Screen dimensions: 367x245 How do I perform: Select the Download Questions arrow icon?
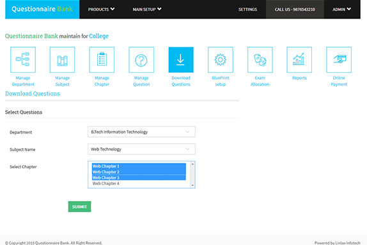coord(181,60)
